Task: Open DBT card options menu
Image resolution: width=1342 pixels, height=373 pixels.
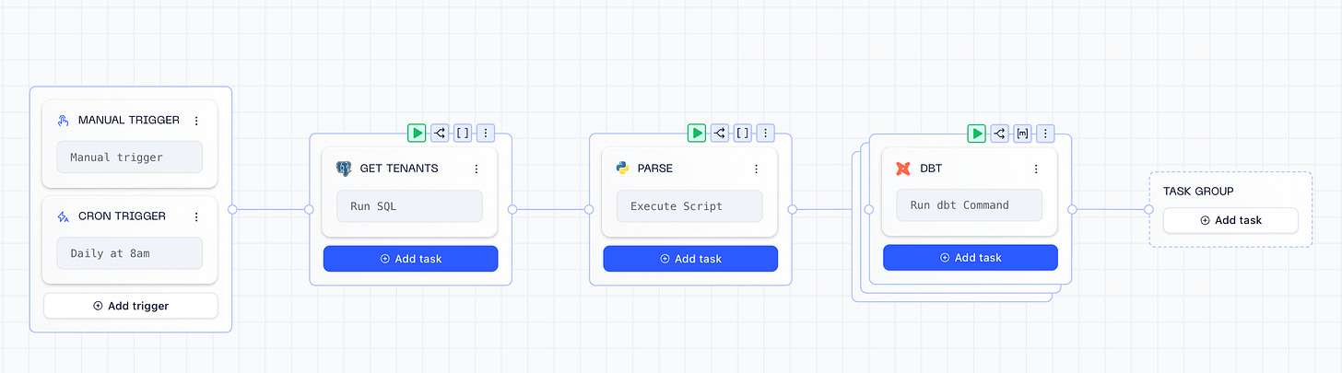Action: (x=1036, y=169)
